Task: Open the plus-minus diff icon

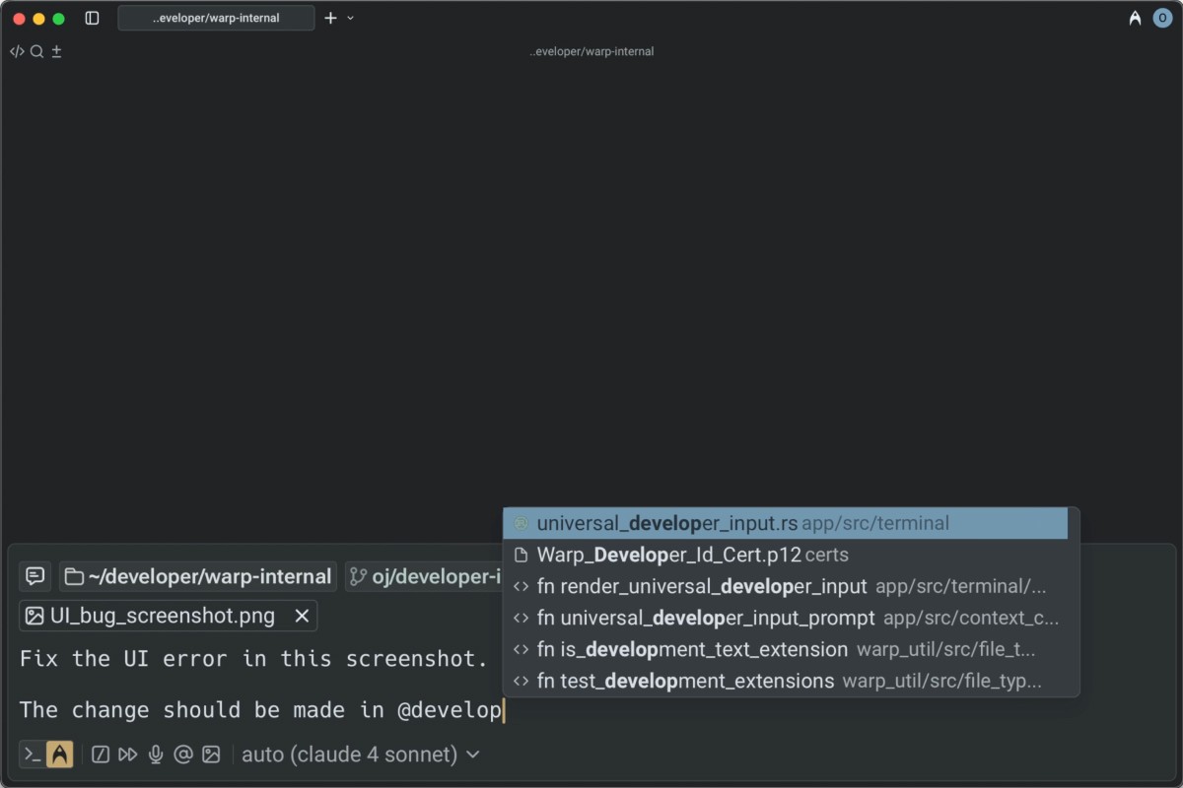Action: tap(56, 51)
